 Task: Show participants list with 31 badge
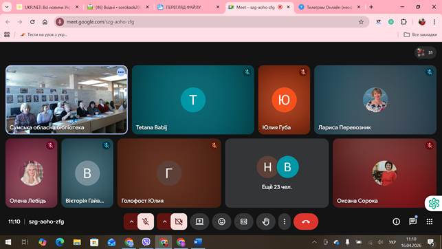pyautogui.click(x=425, y=52)
